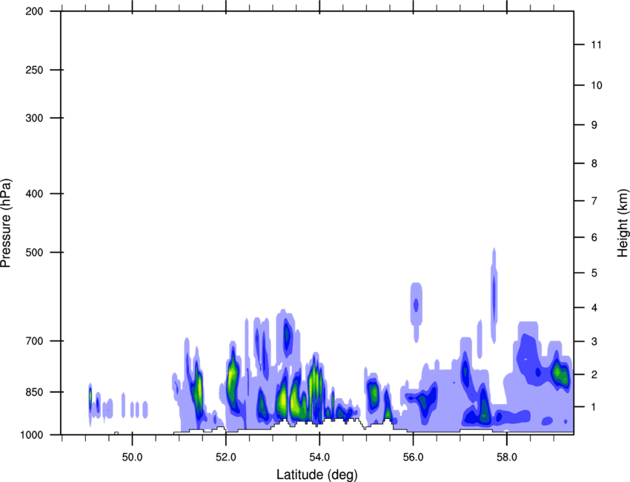Pick the 11 km height label
Viewport: 630px width, 482px height.
(597, 44)
